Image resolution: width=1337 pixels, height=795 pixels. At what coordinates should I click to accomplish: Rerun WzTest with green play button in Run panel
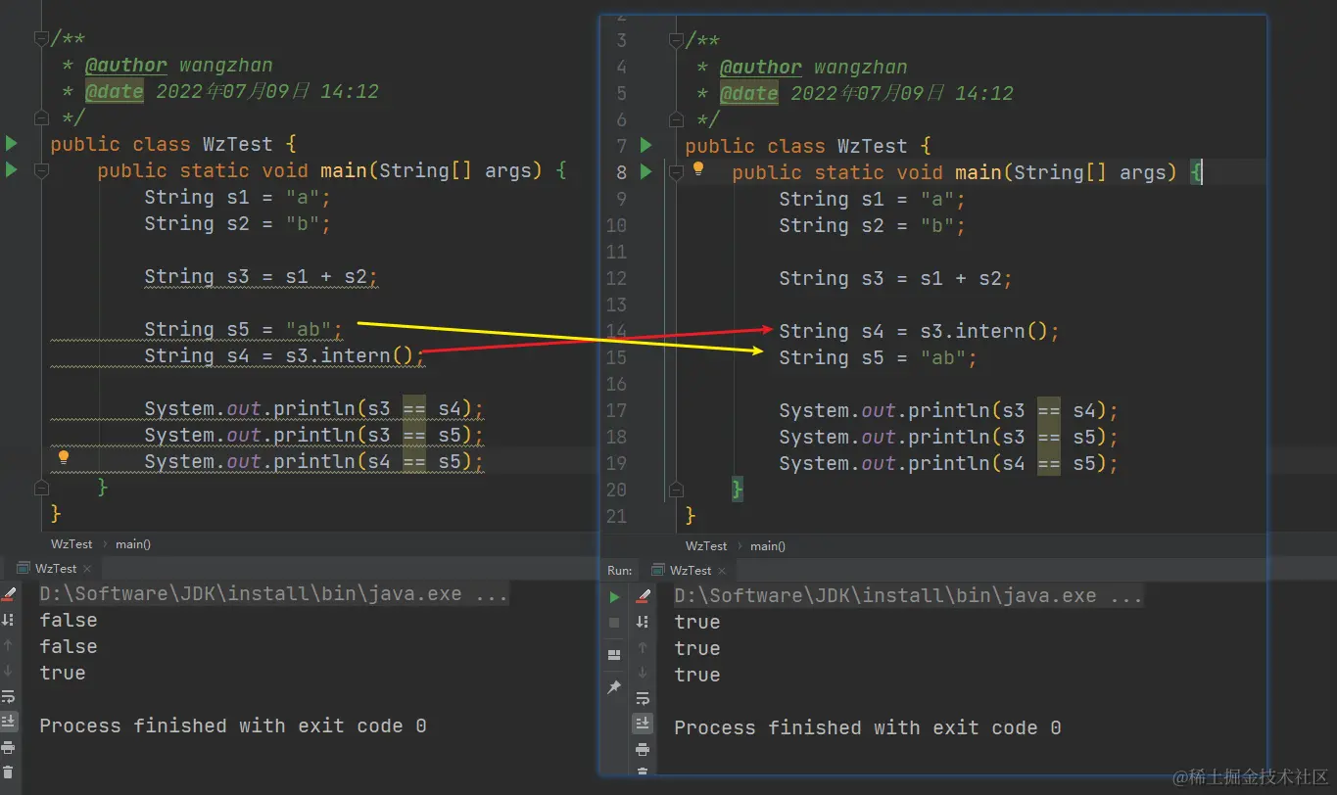(x=614, y=597)
